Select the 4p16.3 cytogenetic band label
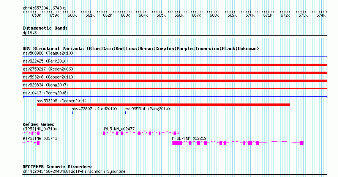Screen dimensions: 338x177 30,33
